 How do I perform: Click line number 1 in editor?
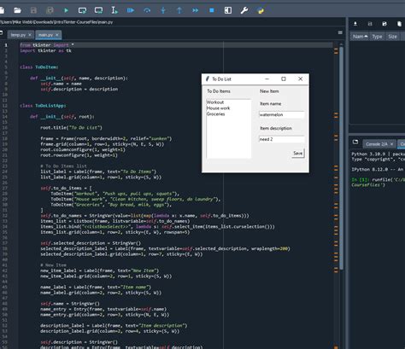(6, 45)
